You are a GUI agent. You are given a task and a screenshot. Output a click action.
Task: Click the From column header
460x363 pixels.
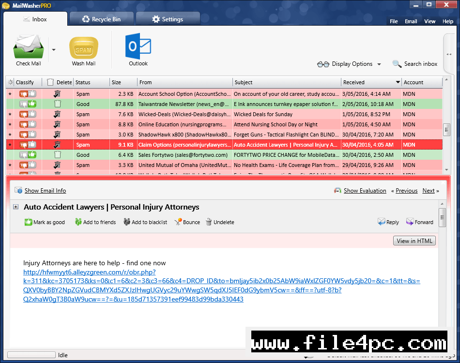(x=185, y=82)
